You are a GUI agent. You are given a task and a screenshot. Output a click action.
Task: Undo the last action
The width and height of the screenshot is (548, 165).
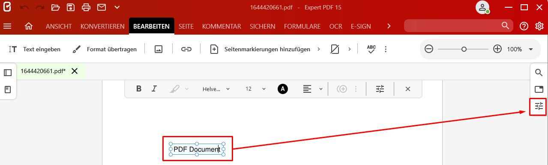point(24,7)
